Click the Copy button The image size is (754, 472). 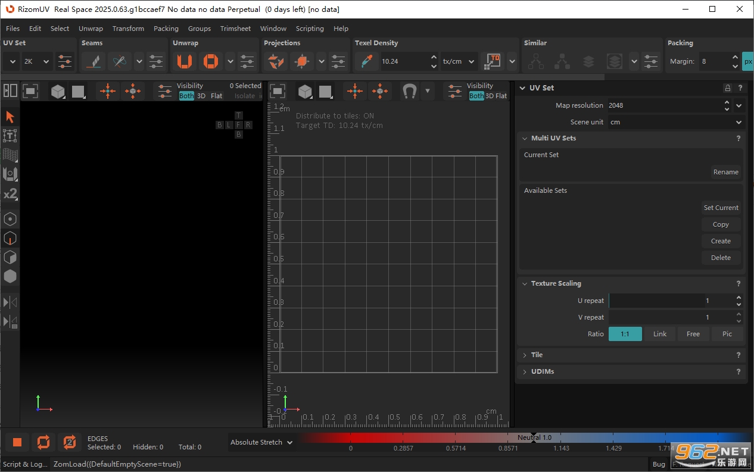[x=721, y=224]
